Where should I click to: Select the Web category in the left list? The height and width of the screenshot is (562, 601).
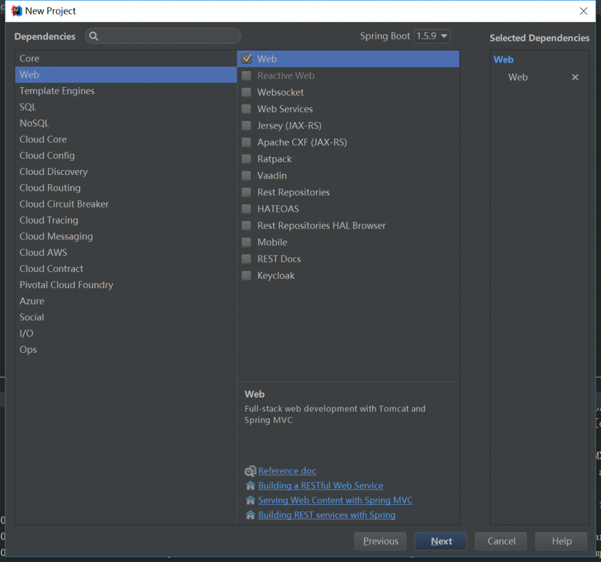[x=126, y=75]
